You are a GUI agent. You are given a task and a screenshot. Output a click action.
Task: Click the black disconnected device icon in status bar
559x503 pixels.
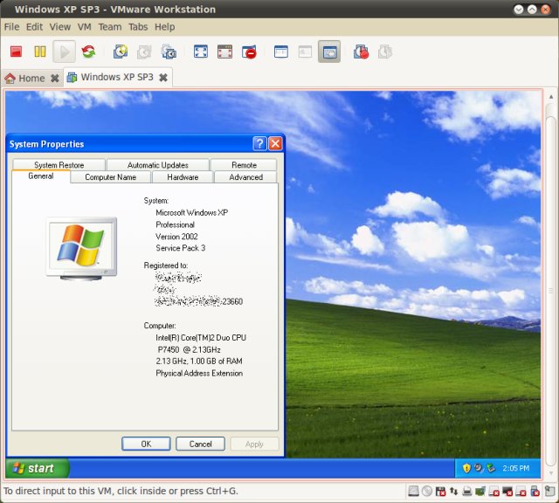click(507, 492)
